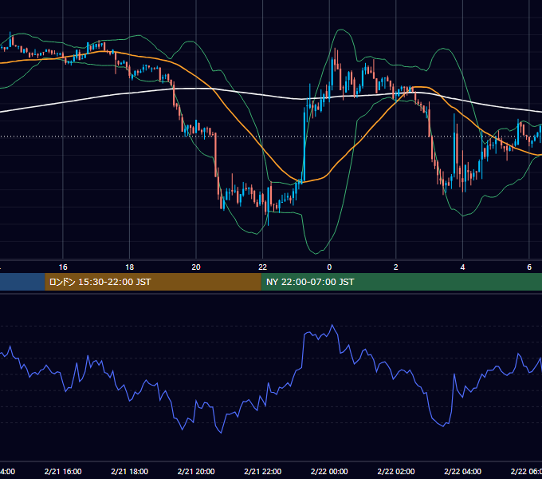
Task: Click the '4' hour label on price chart
Action: 462,267
